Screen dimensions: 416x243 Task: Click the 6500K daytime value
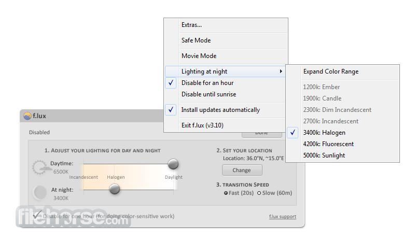[x=61, y=171]
